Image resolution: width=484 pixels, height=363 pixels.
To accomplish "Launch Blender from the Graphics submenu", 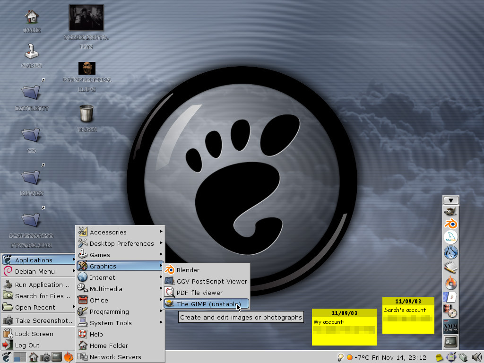I will tap(207, 270).
